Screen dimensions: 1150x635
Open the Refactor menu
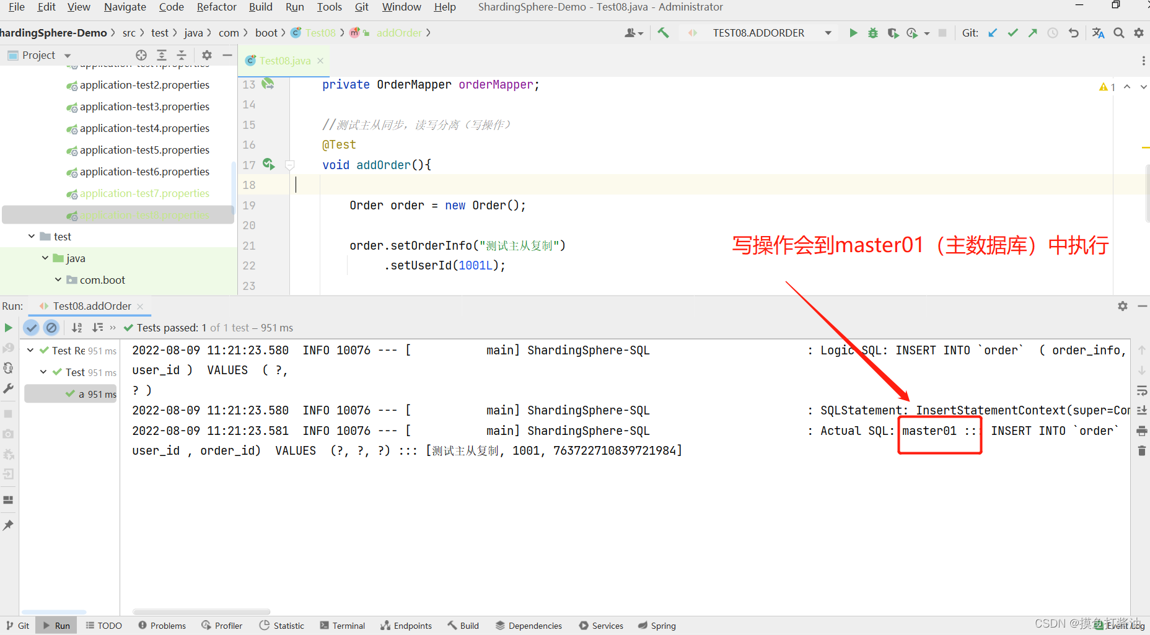[x=217, y=7]
